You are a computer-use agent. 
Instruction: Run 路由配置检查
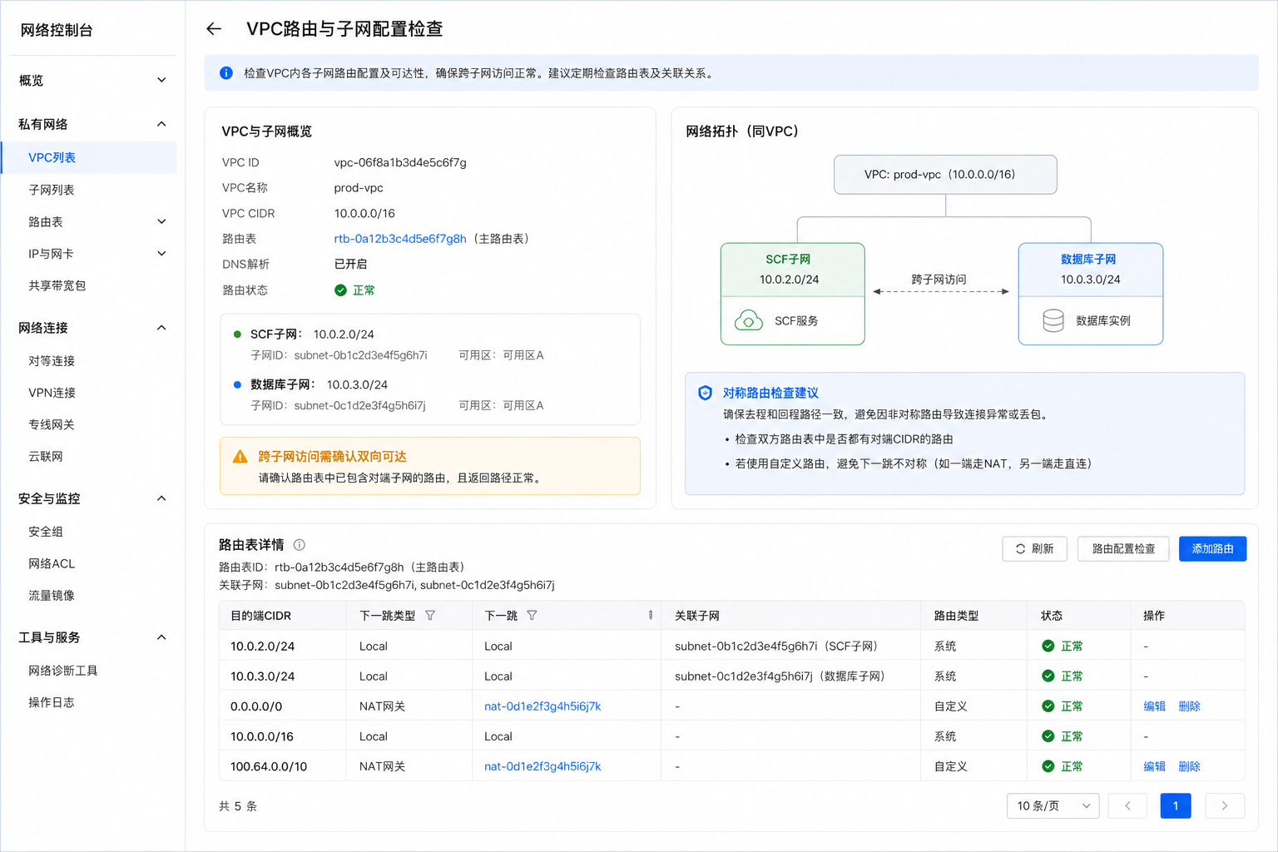pyautogui.click(x=1123, y=549)
